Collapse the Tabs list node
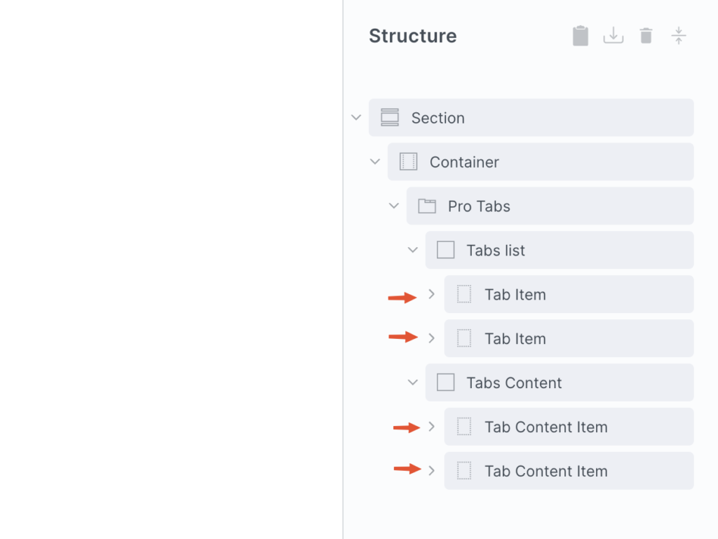Image resolution: width=718 pixels, height=539 pixels. 413,251
